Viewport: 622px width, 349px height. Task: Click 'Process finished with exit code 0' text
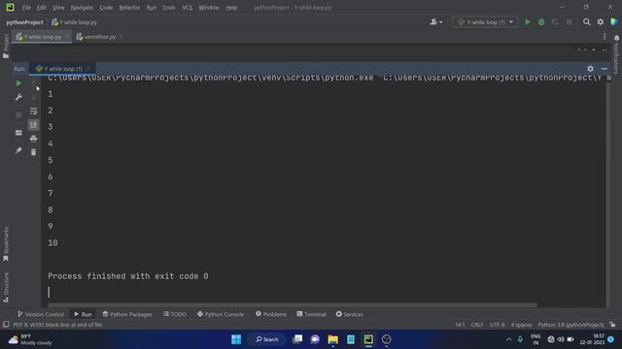click(128, 276)
